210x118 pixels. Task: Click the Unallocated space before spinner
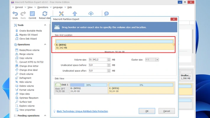point(109,65)
